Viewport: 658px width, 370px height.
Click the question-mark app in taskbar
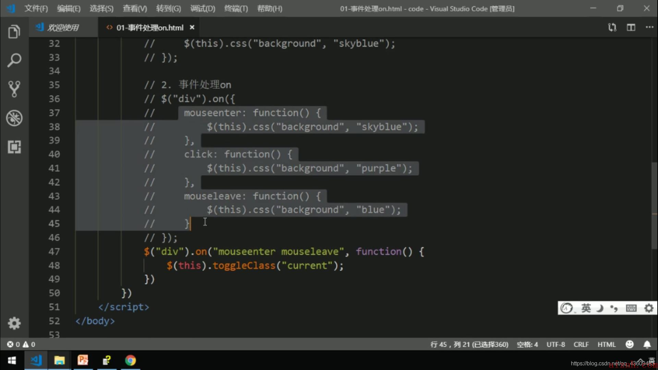[x=107, y=360]
